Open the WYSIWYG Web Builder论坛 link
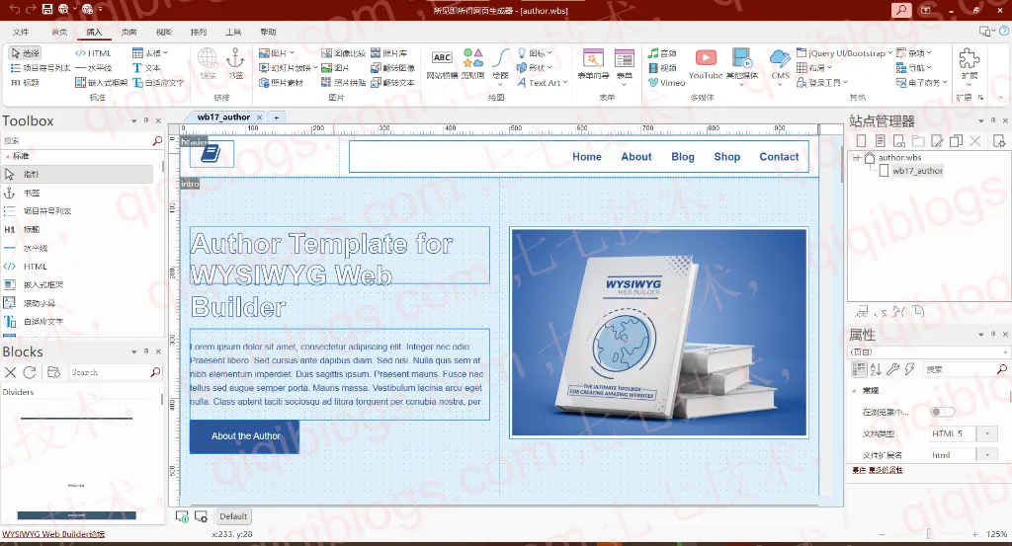Viewport: 1012px width, 546px height. click(x=53, y=534)
